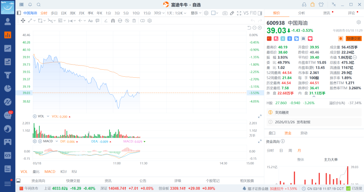Select the RSI indicator button
364x192 pixels.
74,171
